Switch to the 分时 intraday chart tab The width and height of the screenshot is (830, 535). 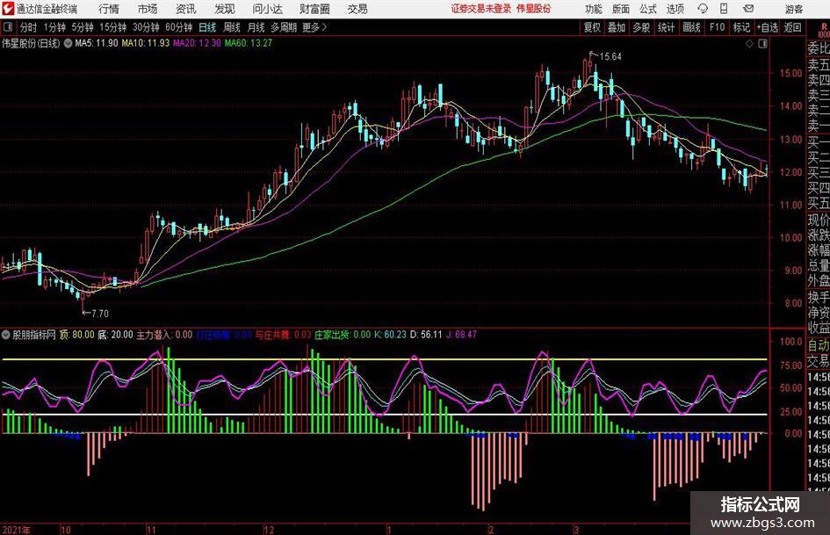tap(28, 27)
